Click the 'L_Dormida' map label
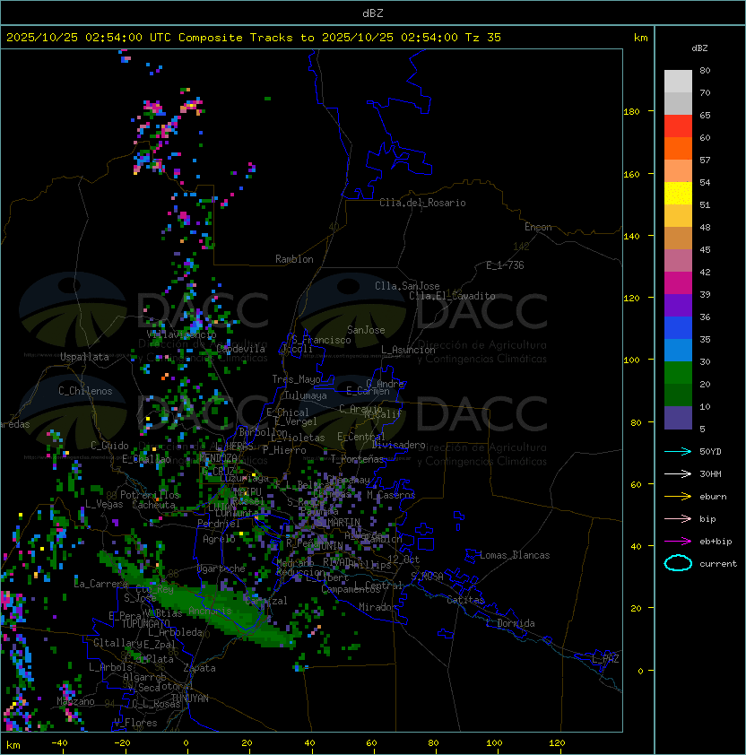 pos(510,623)
